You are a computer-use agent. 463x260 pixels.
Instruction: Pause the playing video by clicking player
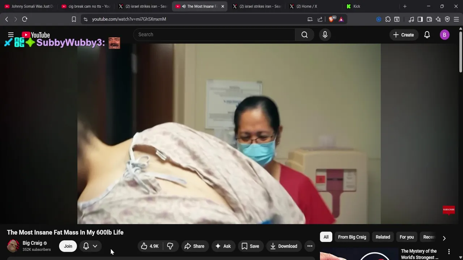229,134
